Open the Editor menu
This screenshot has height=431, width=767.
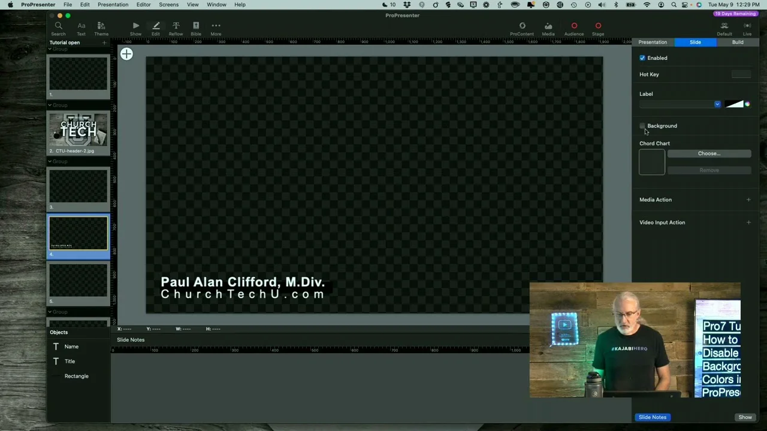(143, 5)
